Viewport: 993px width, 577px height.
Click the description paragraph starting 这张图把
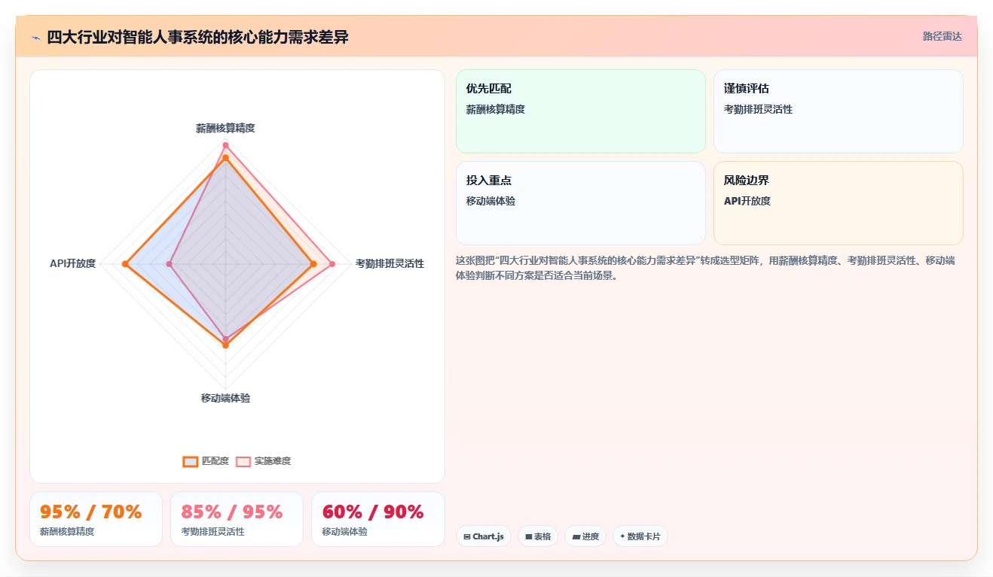pos(706,268)
